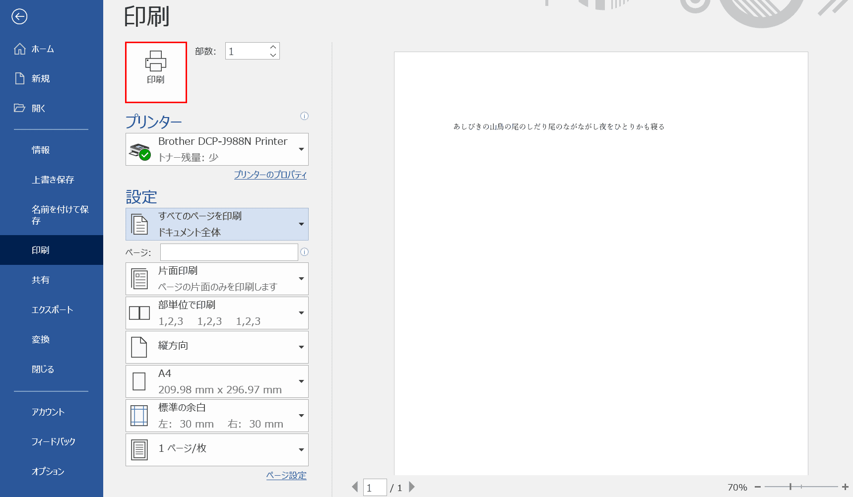The height and width of the screenshot is (497, 853).
Task: Open the Brother DCP-J988N printer dropdown
Action: point(217,149)
